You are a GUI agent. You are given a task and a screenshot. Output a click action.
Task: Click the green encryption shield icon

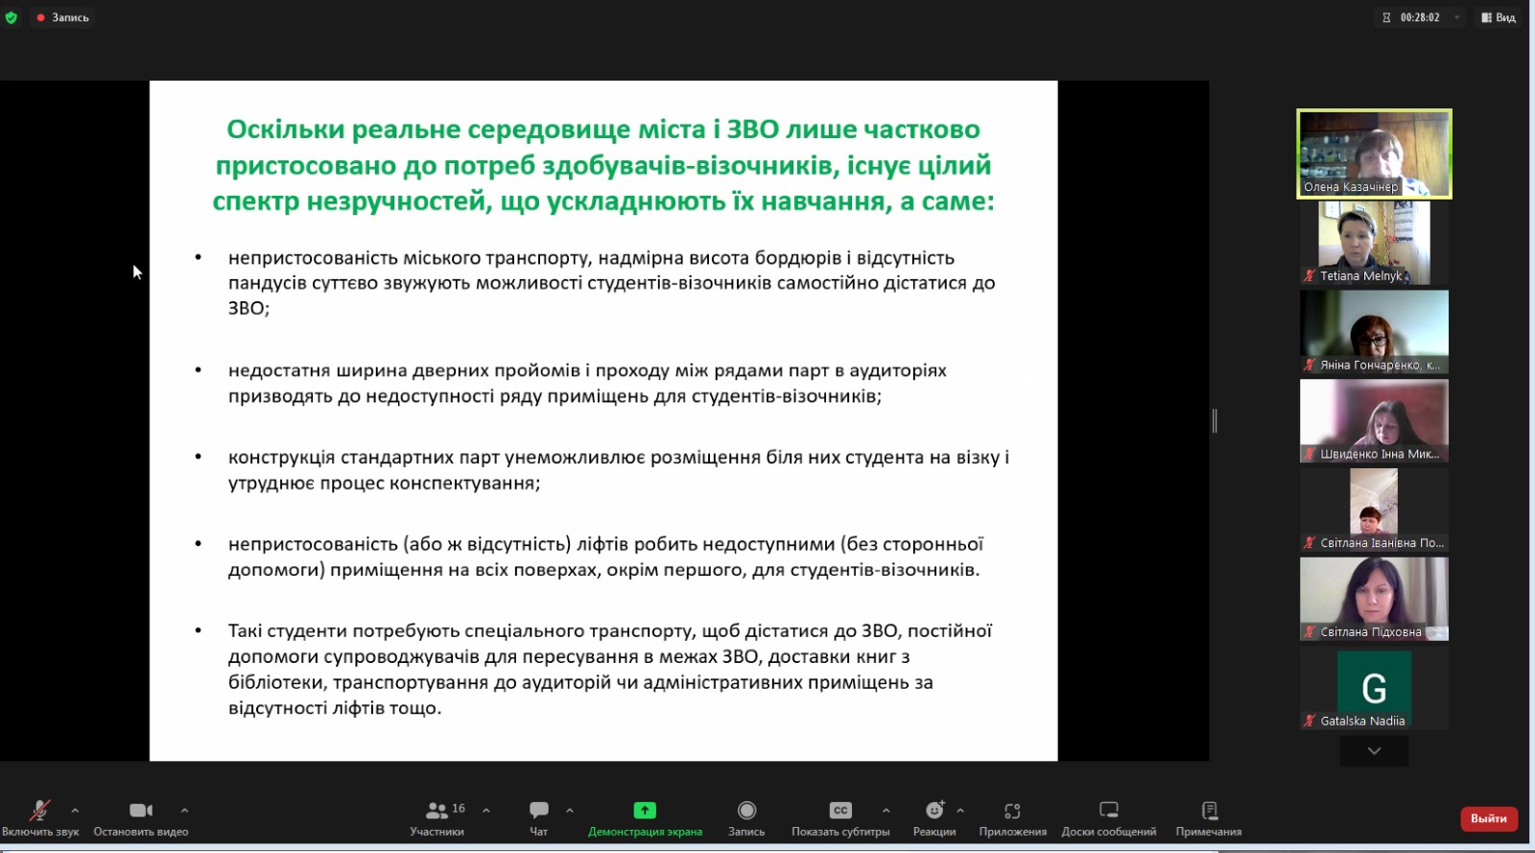tap(12, 17)
